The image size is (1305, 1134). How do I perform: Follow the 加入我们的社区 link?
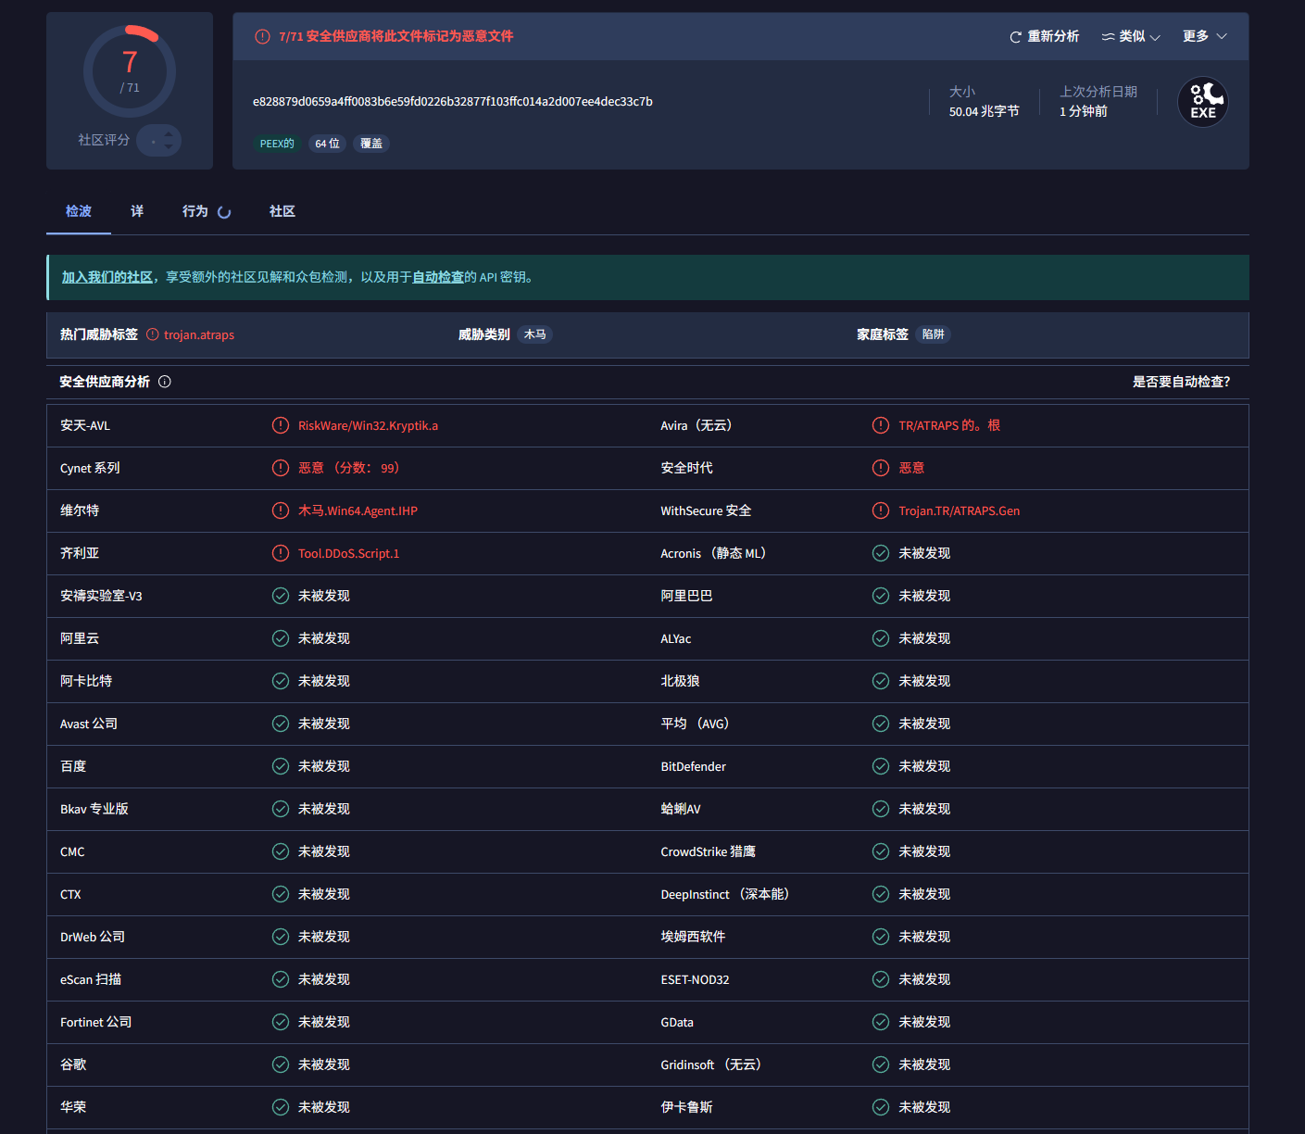(x=107, y=277)
